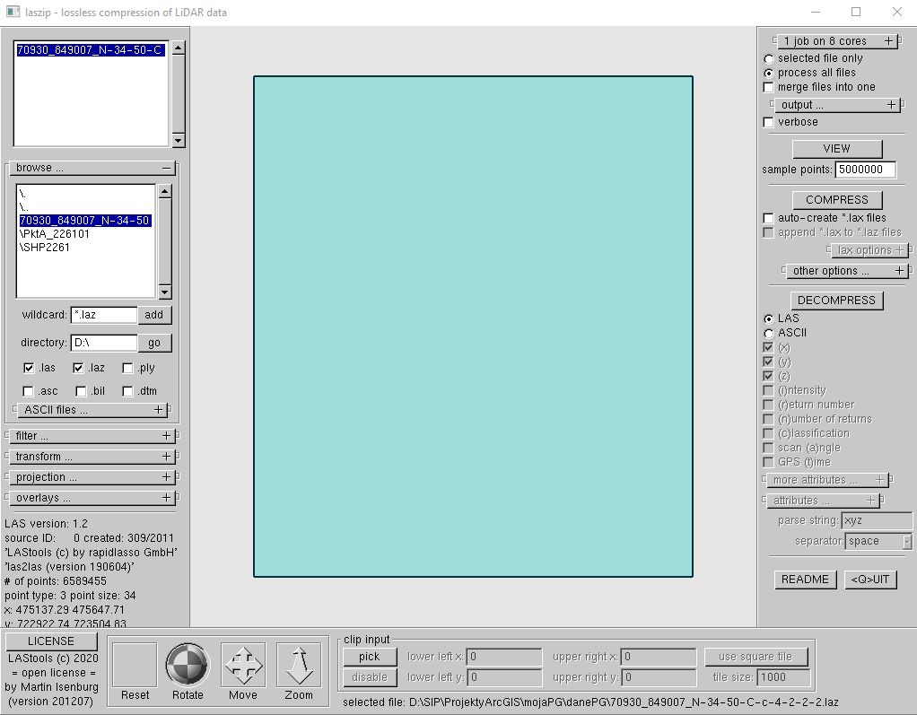Enable merge files into one

768,87
